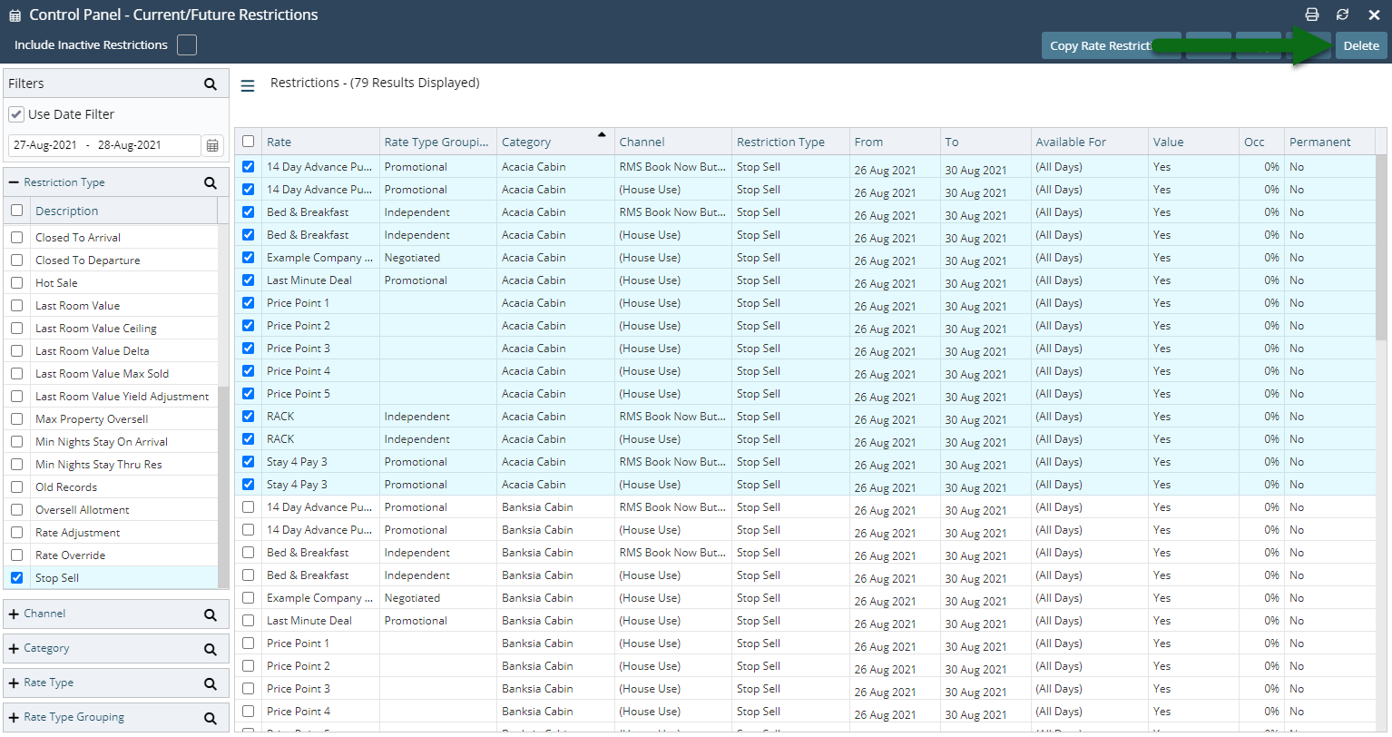The image size is (1392, 737).
Task: Click the Copy Rate Restrictions button
Action: (x=1111, y=45)
